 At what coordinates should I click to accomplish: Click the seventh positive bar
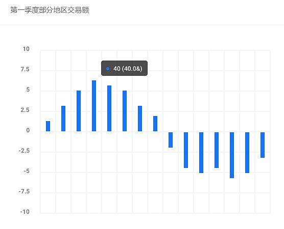140,119
